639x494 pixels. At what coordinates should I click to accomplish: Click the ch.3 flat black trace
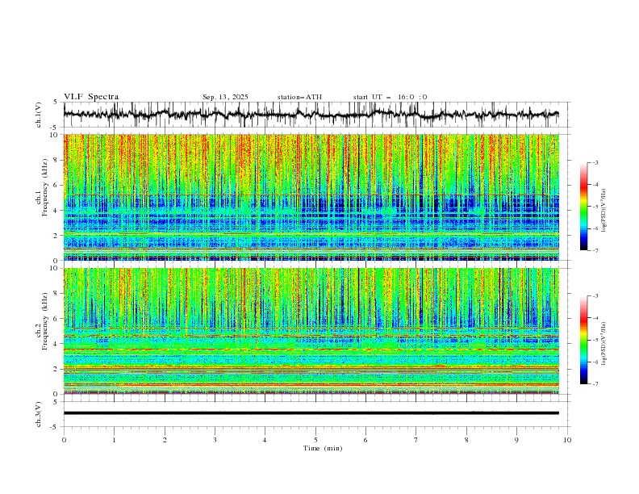click(x=311, y=413)
